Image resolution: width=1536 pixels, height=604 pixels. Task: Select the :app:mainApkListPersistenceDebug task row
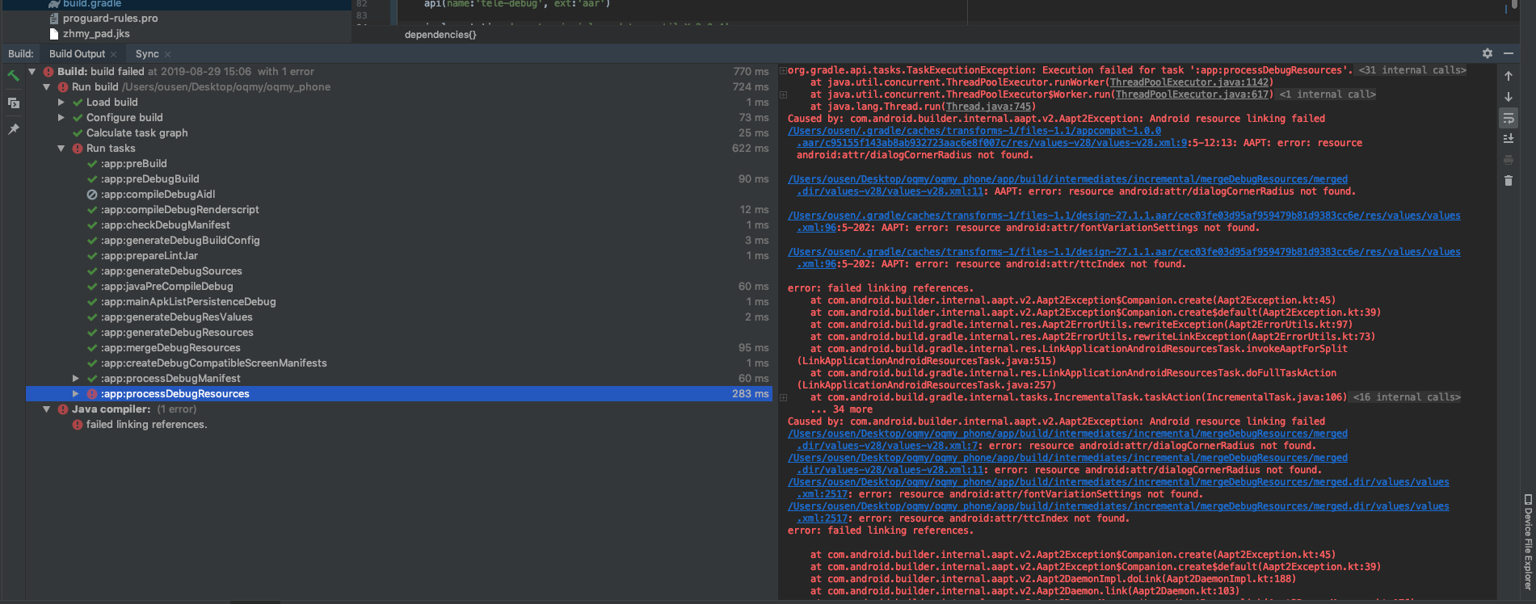click(398, 302)
